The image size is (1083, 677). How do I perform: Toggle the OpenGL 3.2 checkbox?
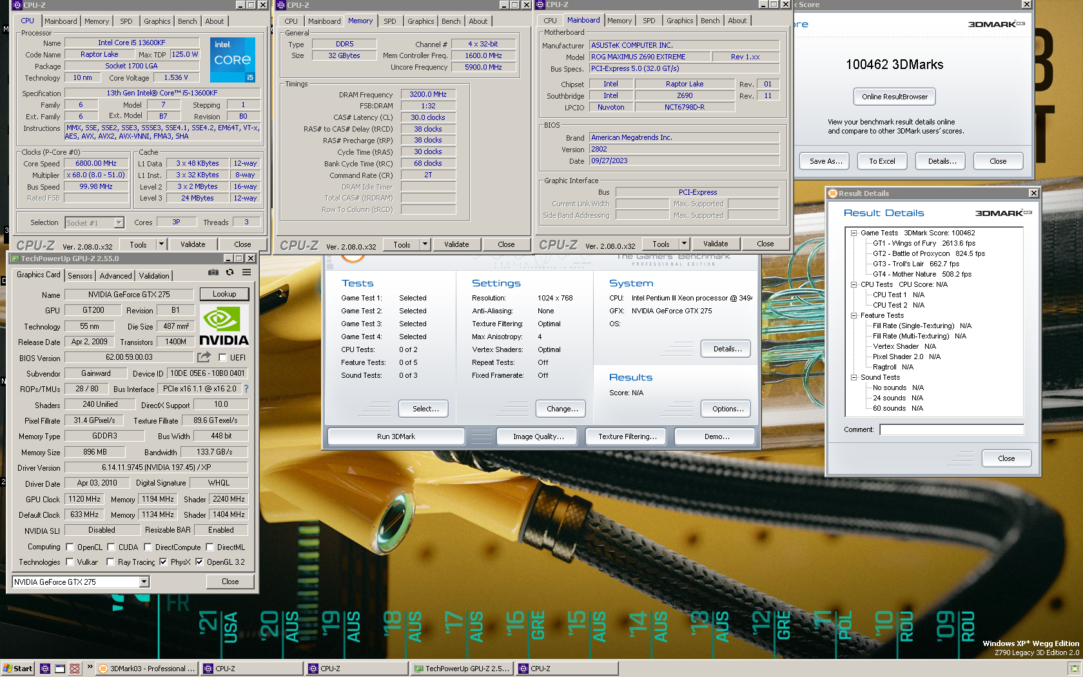point(199,562)
